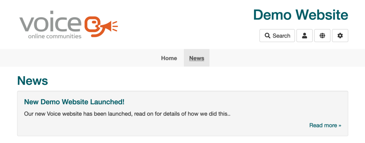This screenshot has height=143, width=365.
Task: Open "New Demo Website Launched!" article title
Action: point(74,102)
